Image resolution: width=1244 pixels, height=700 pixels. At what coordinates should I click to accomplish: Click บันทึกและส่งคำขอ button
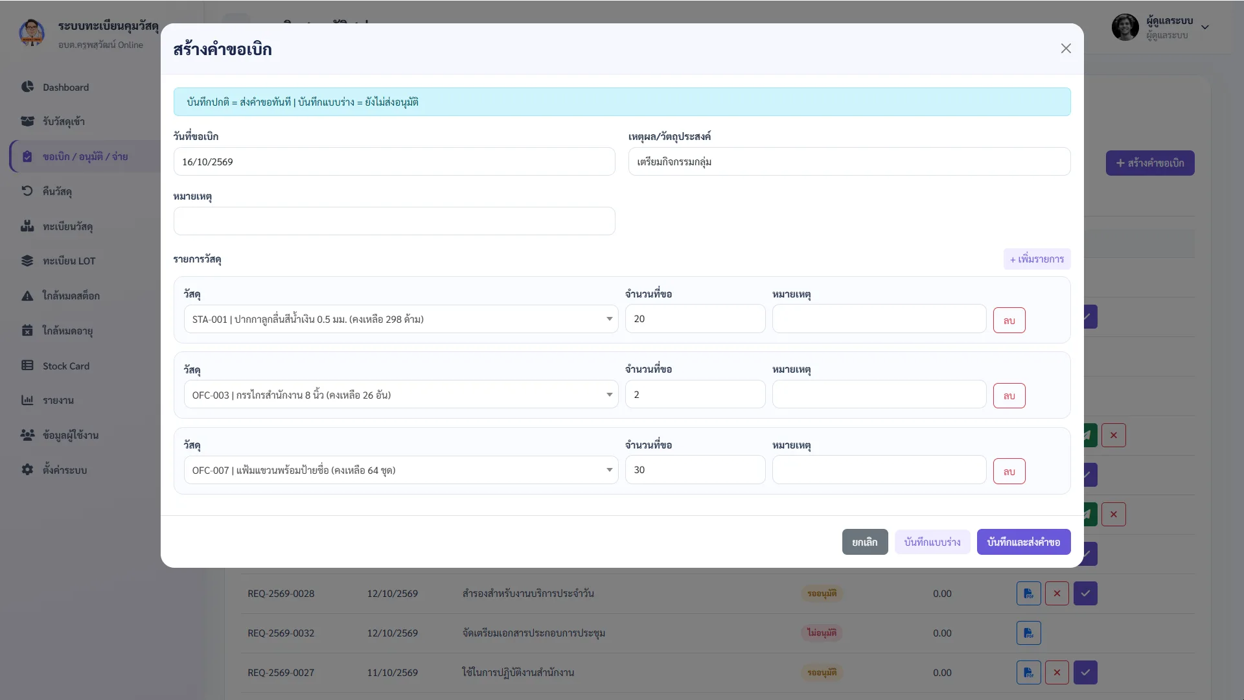1024,542
